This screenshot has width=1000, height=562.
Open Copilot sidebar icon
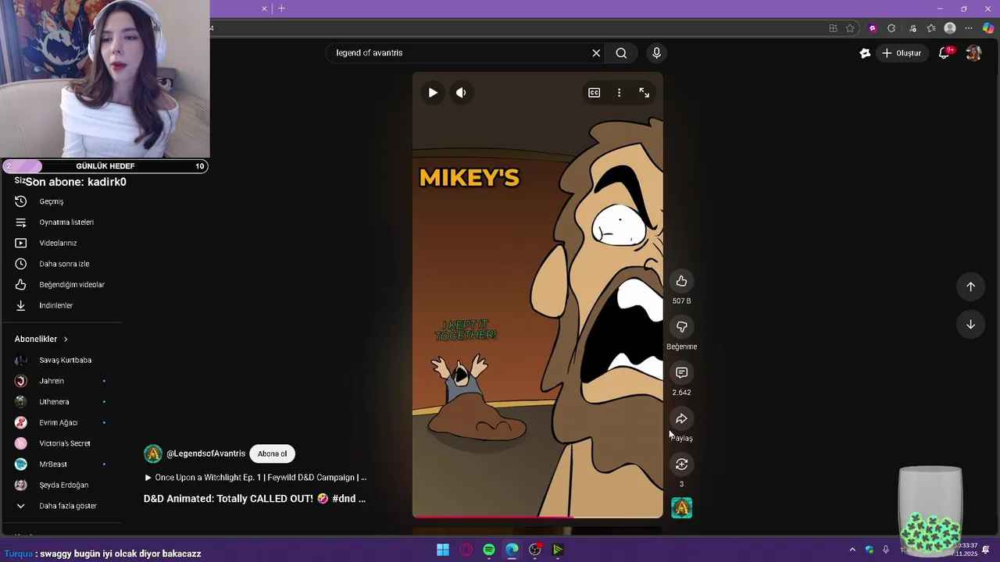988,28
